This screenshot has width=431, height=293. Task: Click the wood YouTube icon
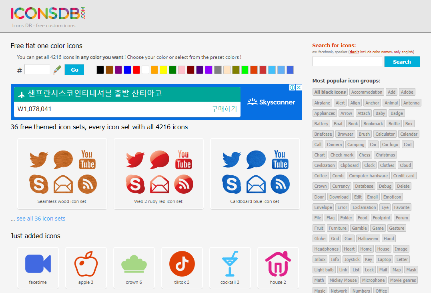[87, 159]
